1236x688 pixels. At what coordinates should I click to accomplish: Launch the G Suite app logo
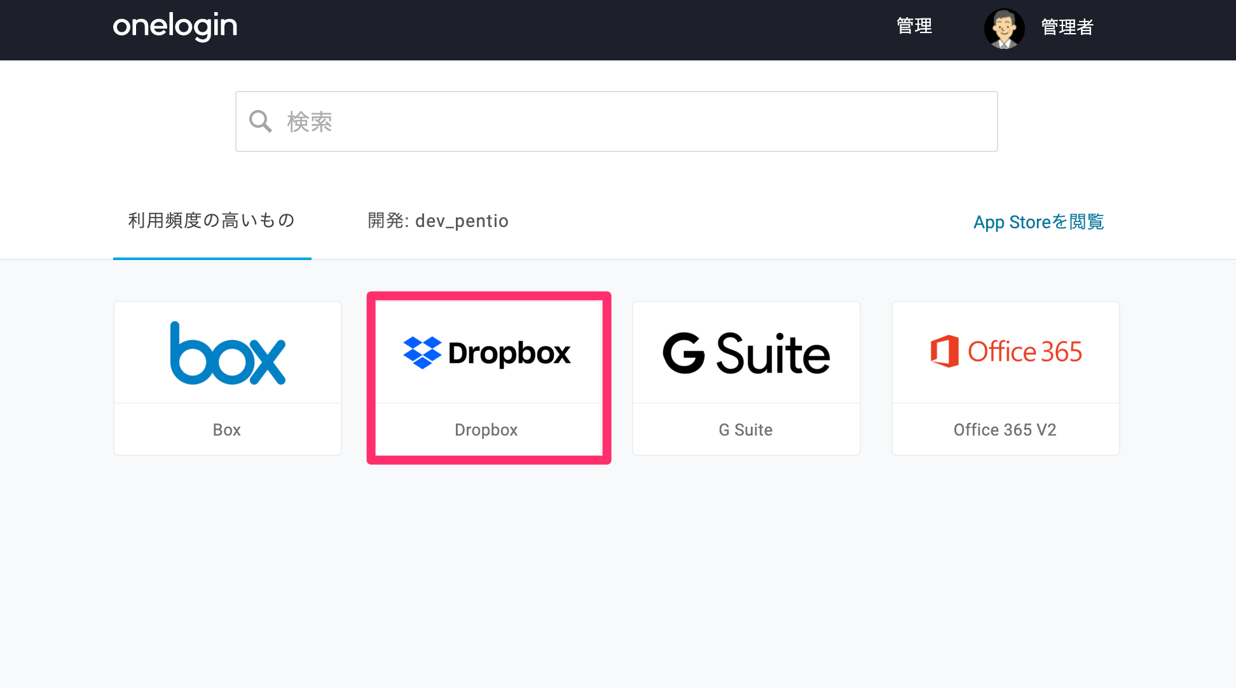click(x=746, y=353)
